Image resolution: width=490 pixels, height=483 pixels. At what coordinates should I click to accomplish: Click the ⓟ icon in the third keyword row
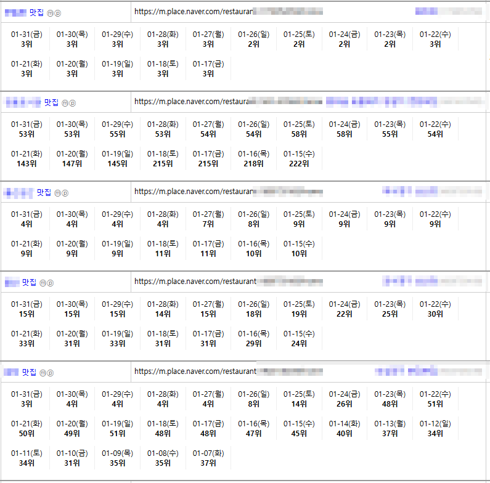point(65,193)
